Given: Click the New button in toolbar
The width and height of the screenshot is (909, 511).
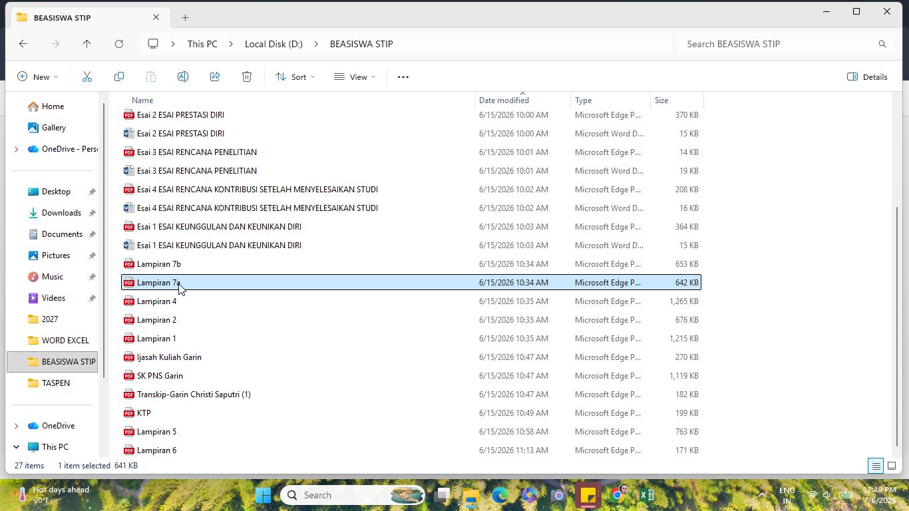Looking at the screenshot, I should pos(38,77).
